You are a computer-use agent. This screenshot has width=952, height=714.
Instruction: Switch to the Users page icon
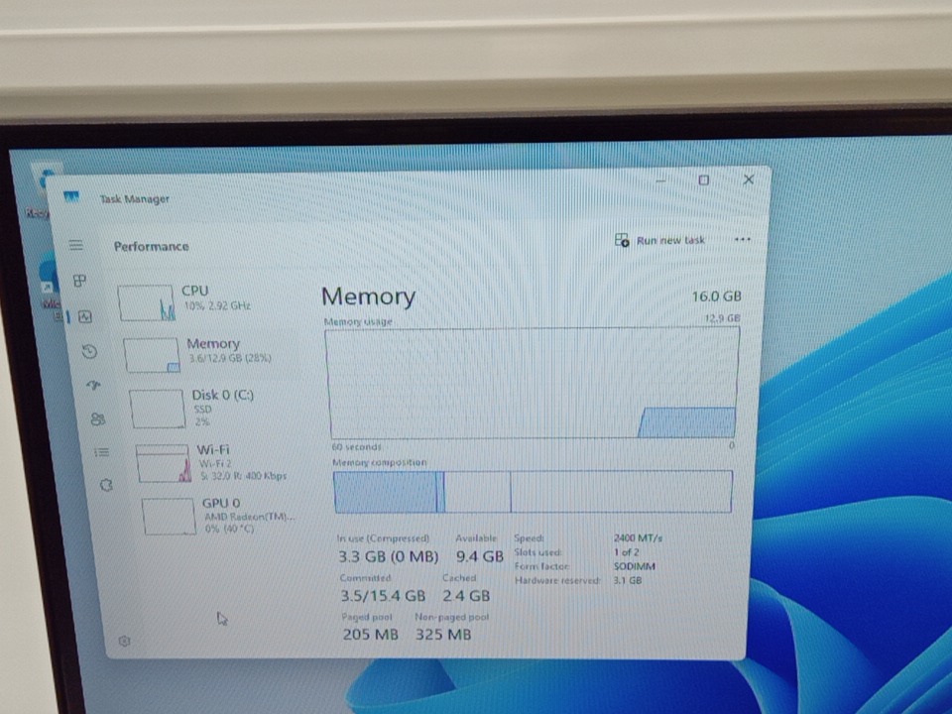[x=98, y=418]
